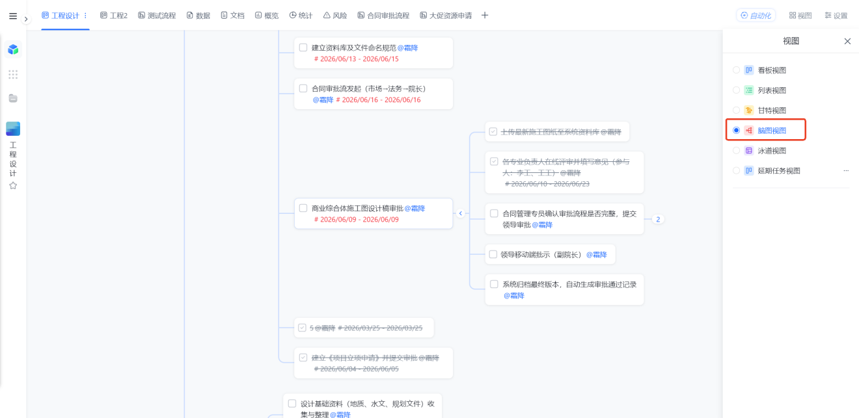Check the 设计基础资料 task checkbox
This screenshot has width=859, height=418.
click(x=292, y=404)
